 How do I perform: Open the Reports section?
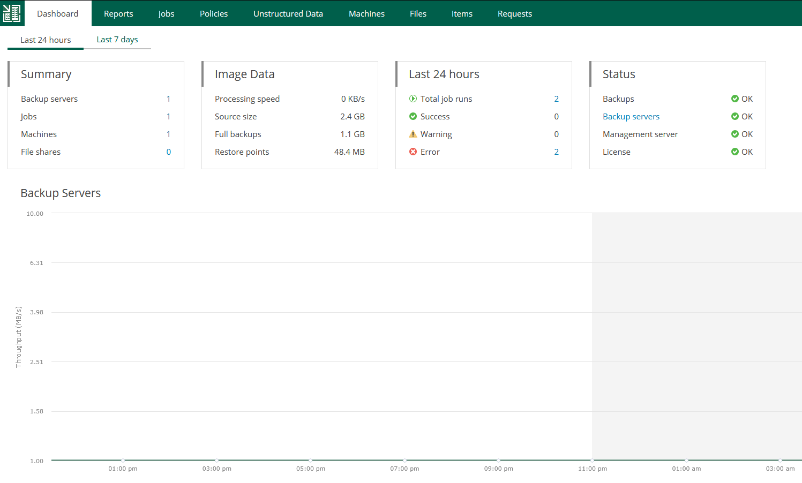click(118, 13)
